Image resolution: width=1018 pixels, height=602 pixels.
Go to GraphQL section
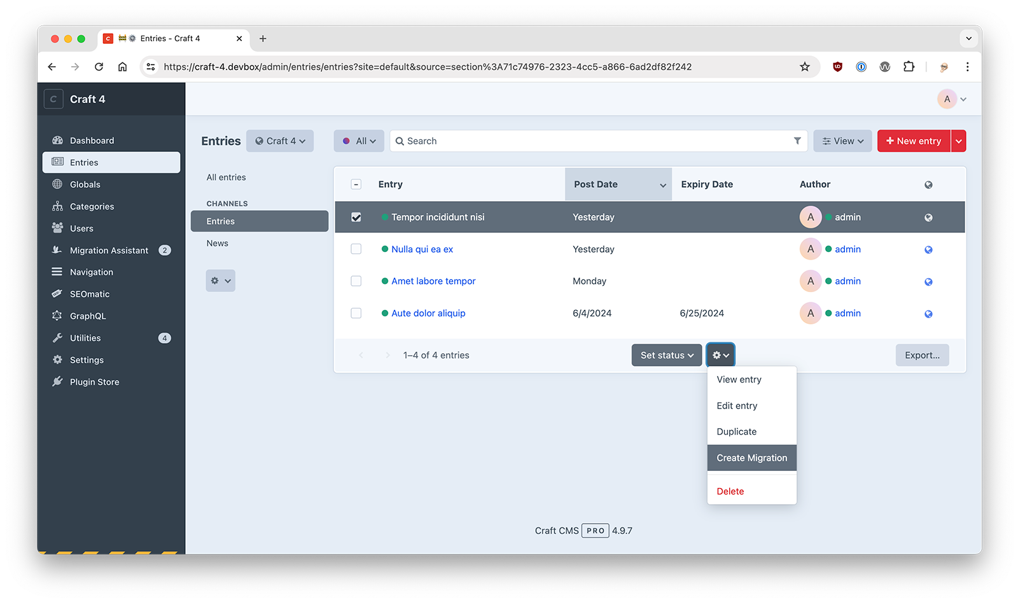(88, 316)
